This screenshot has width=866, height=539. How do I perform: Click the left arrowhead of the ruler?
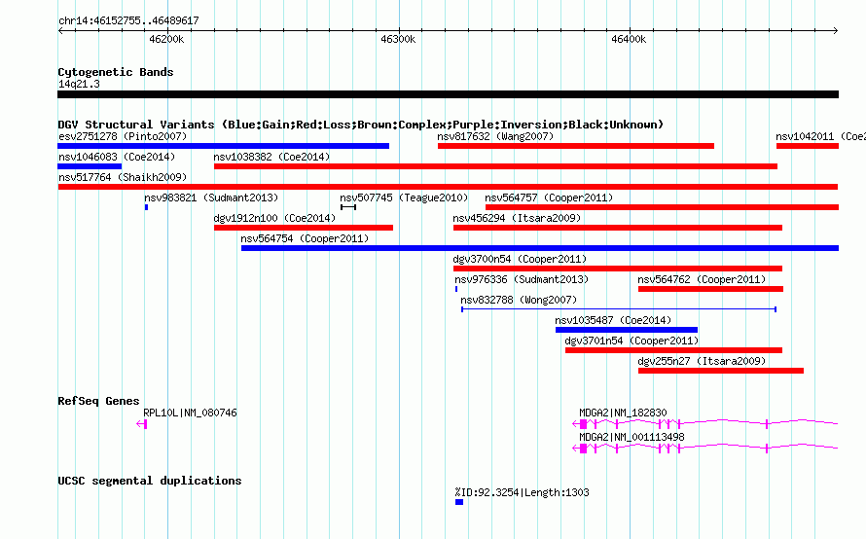click(x=60, y=31)
